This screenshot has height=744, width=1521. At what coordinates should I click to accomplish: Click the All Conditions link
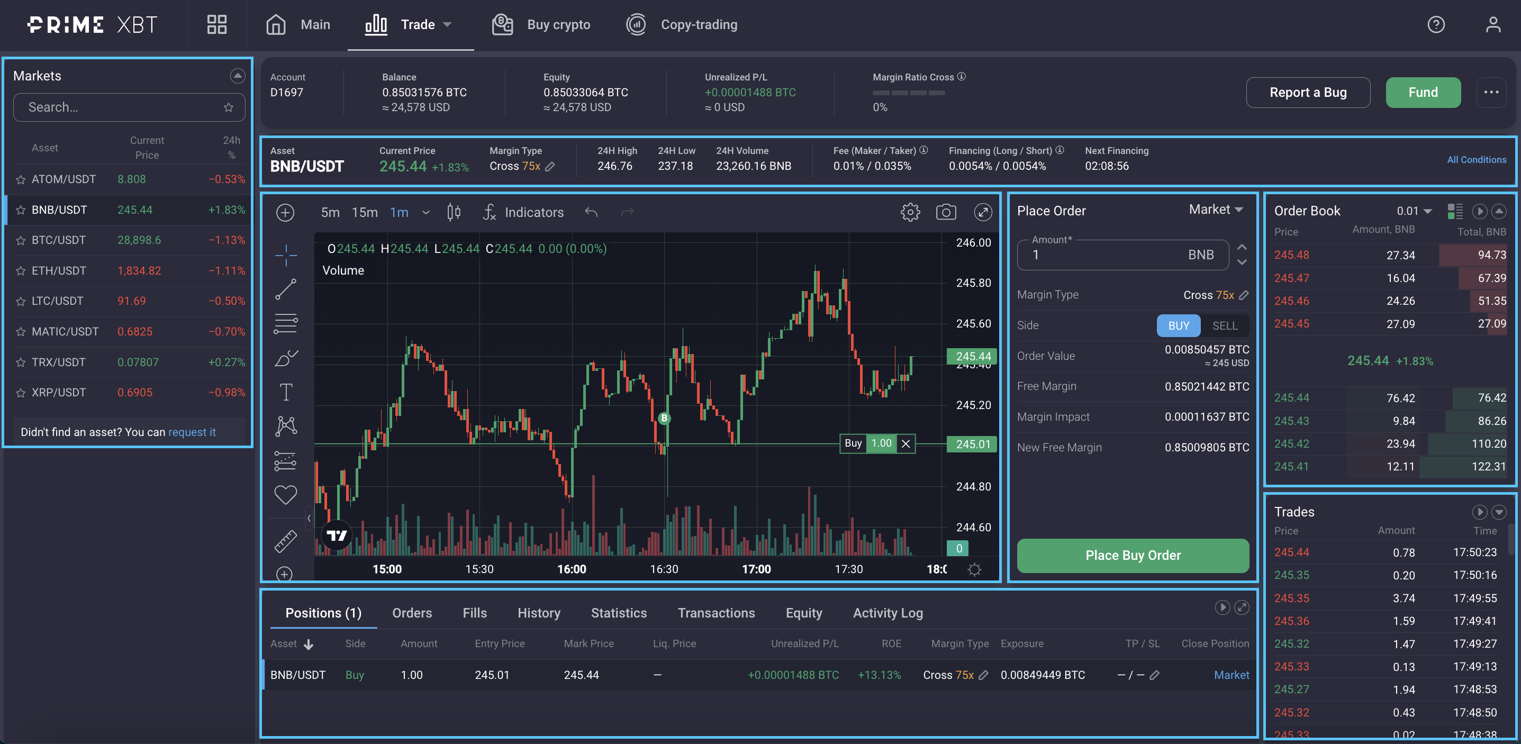pos(1476,159)
